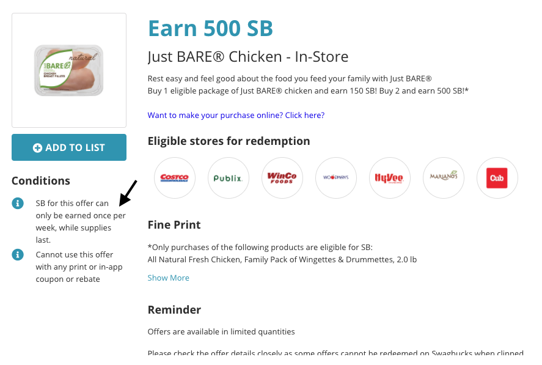Open the online purchase link

tap(236, 115)
